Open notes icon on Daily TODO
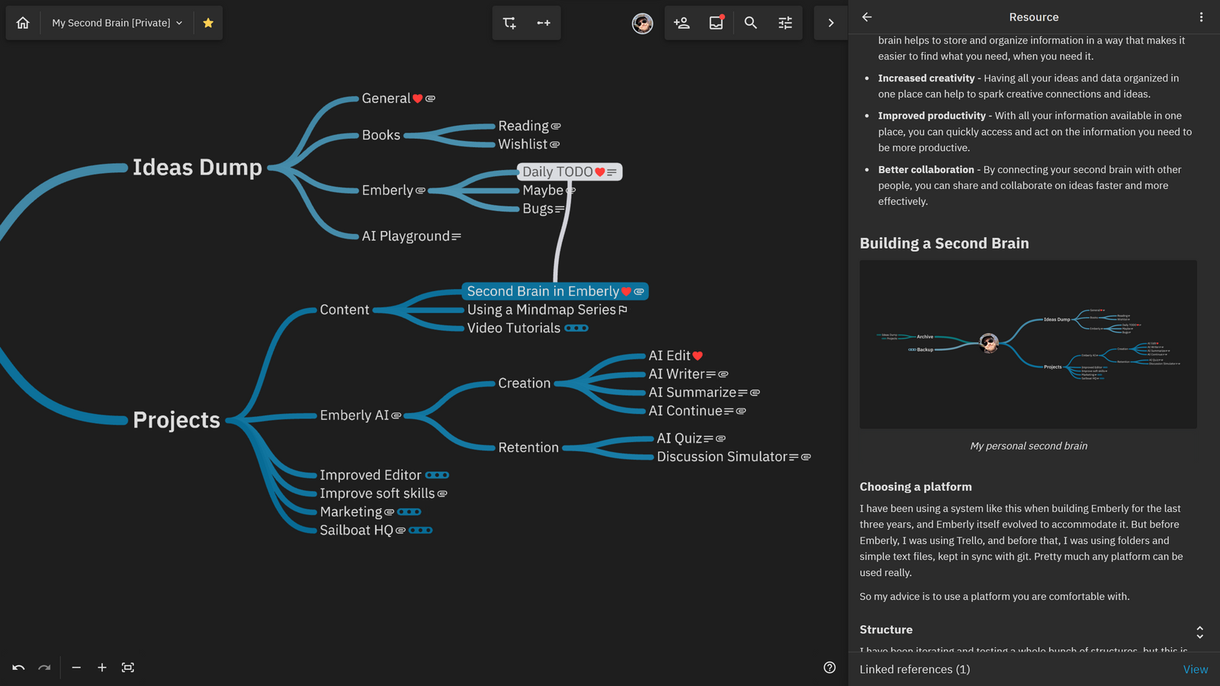Screen dimensions: 1220x686 coord(612,172)
